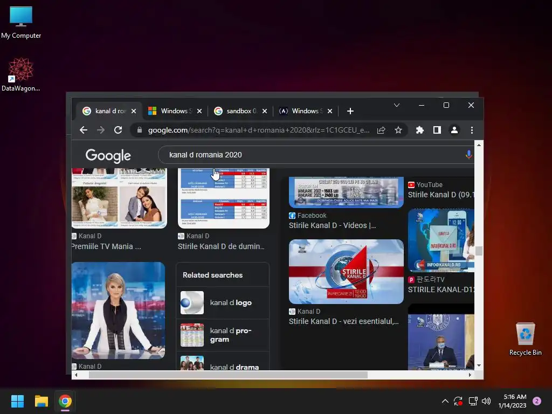This screenshot has width=552, height=414.
Task: Select related search 'kanal d logo'
Action: (223, 303)
